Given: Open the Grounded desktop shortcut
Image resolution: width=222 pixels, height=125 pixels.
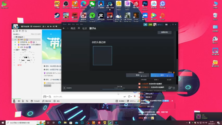Looking at the screenshot, I should pos(4,5).
